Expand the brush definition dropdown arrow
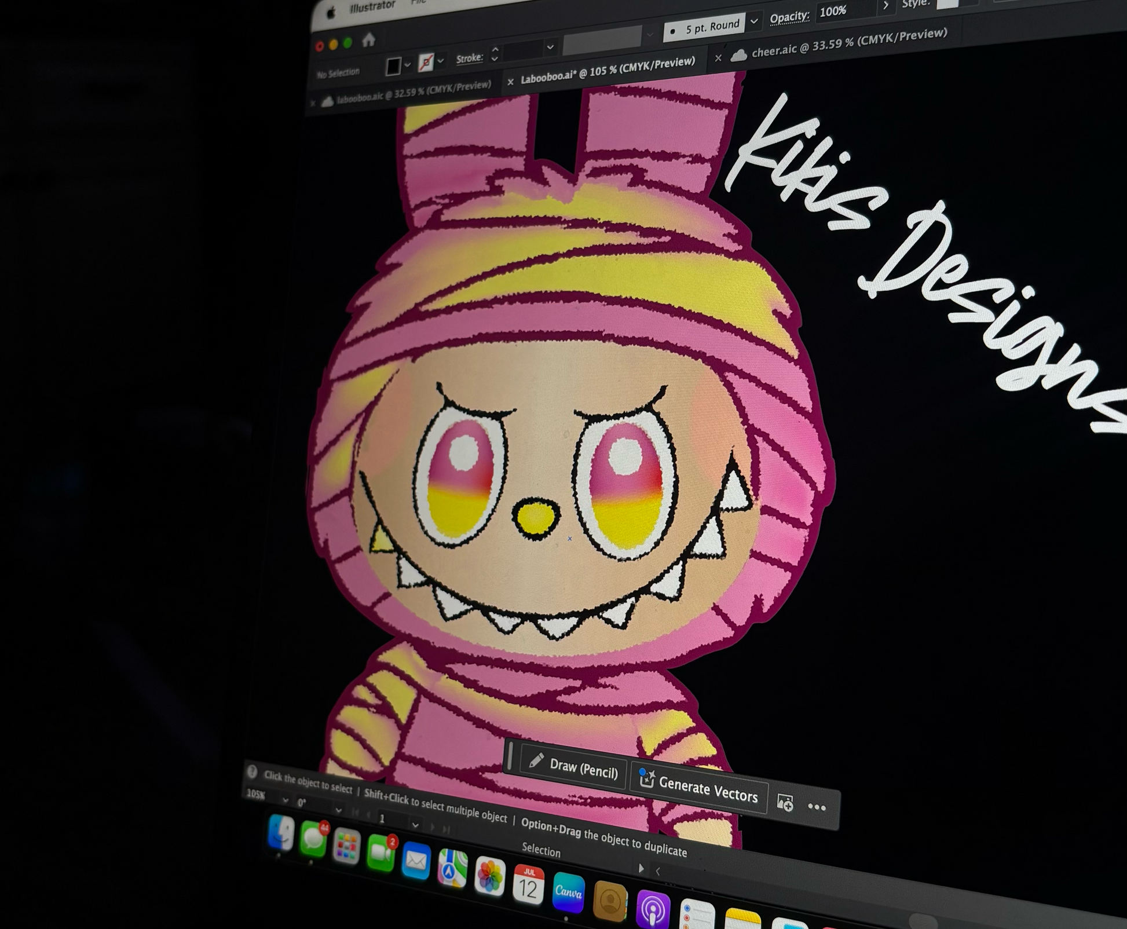1127x929 pixels. (753, 21)
